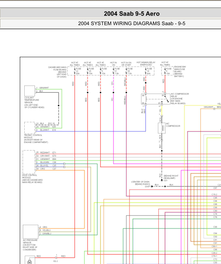This screenshot has width=221, height=264.
Task: Click the "FUSE 8 15A" label
Action: click(x=104, y=71)
